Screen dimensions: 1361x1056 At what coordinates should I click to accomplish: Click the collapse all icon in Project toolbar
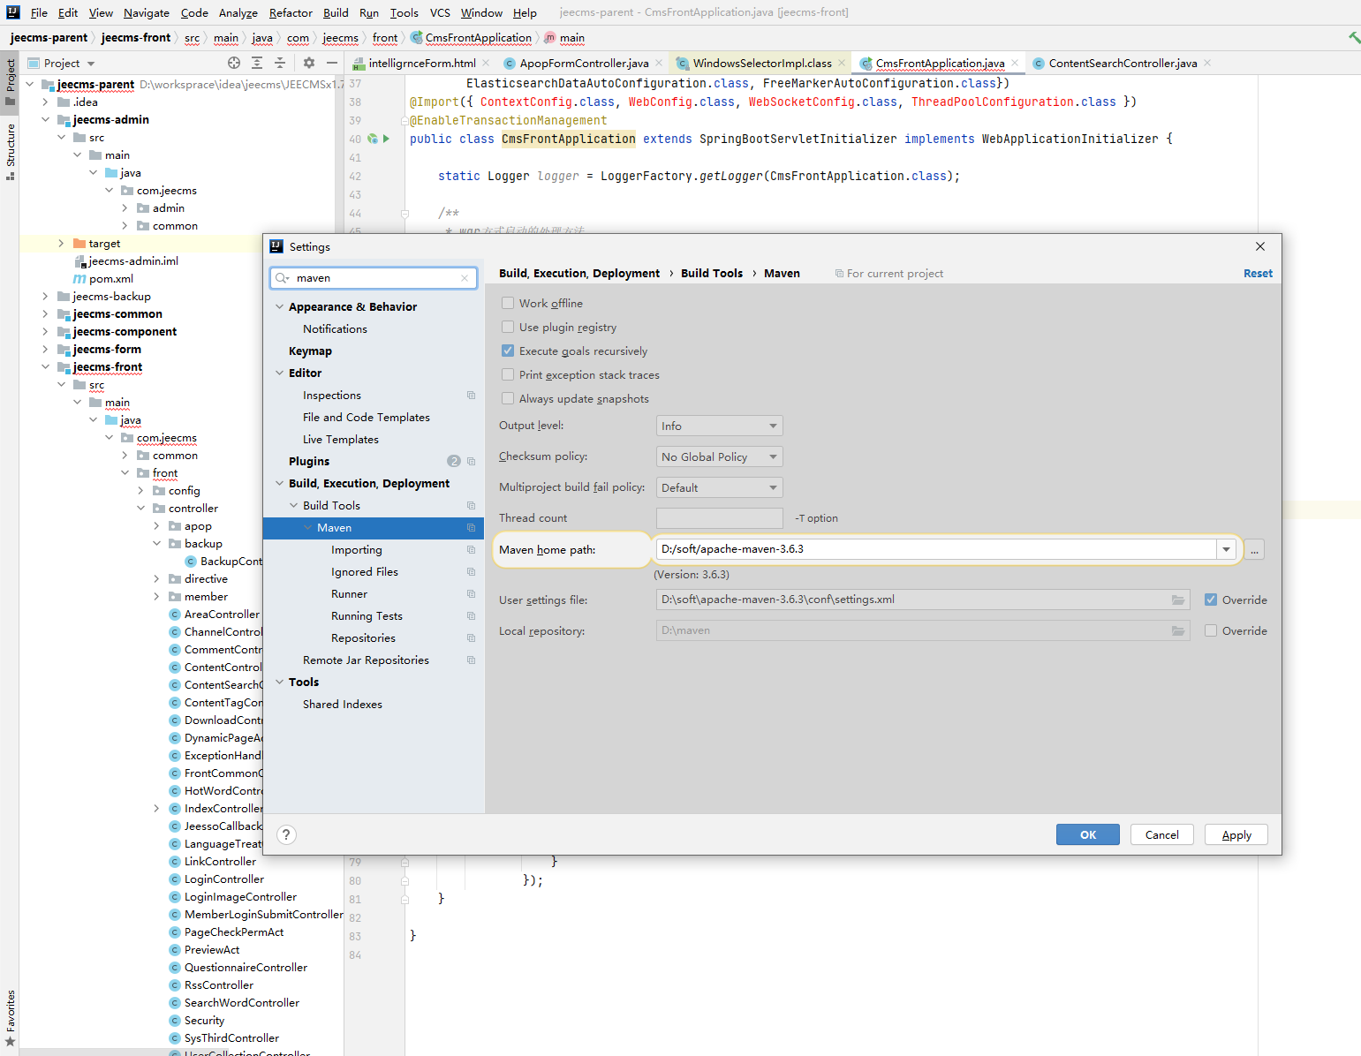[x=280, y=63]
